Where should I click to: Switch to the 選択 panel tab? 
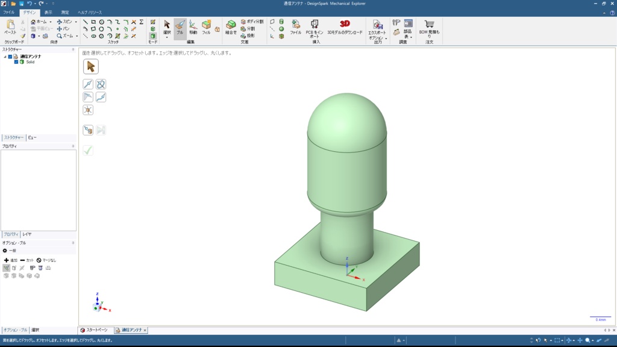[x=36, y=330]
